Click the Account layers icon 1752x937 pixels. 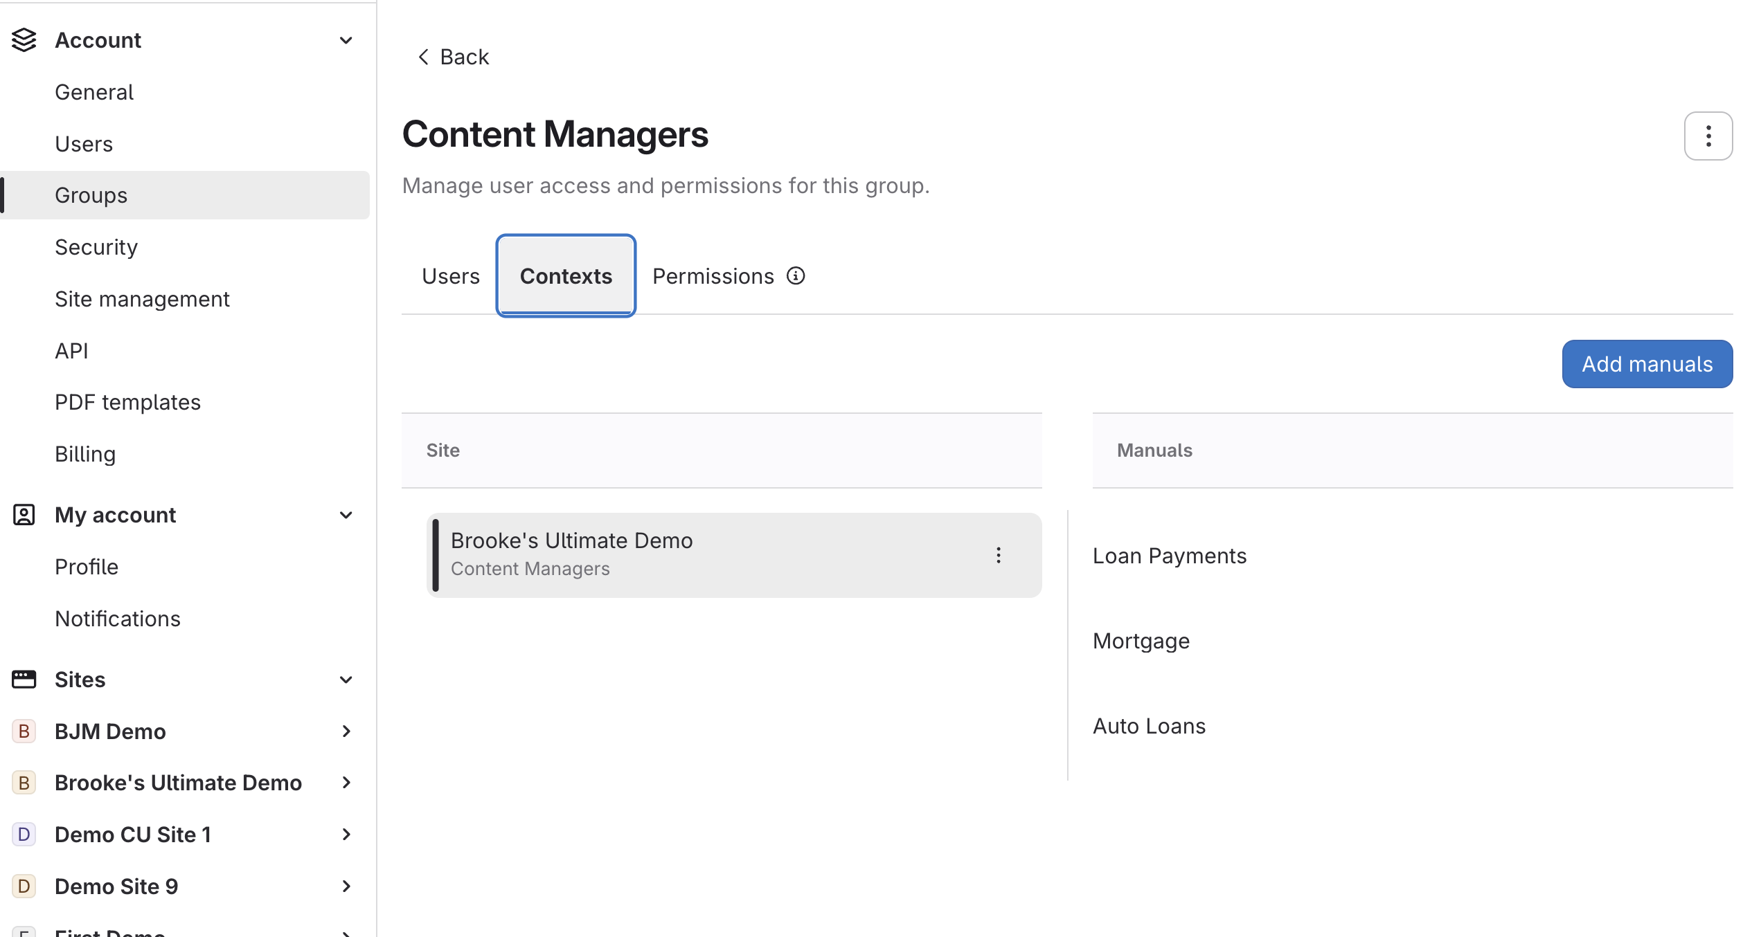tap(24, 40)
